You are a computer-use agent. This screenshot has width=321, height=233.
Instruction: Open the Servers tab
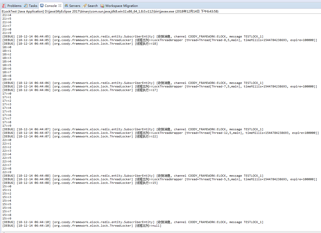pos(72,6)
